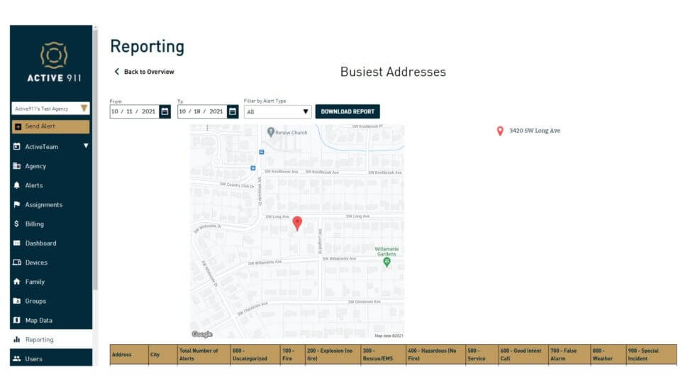Go to the Billing section
695x391 pixels.
click(x=34, y=224)
